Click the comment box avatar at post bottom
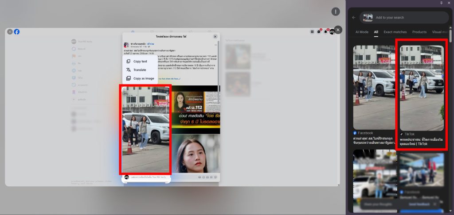The image size is (454, 215). 126,177
